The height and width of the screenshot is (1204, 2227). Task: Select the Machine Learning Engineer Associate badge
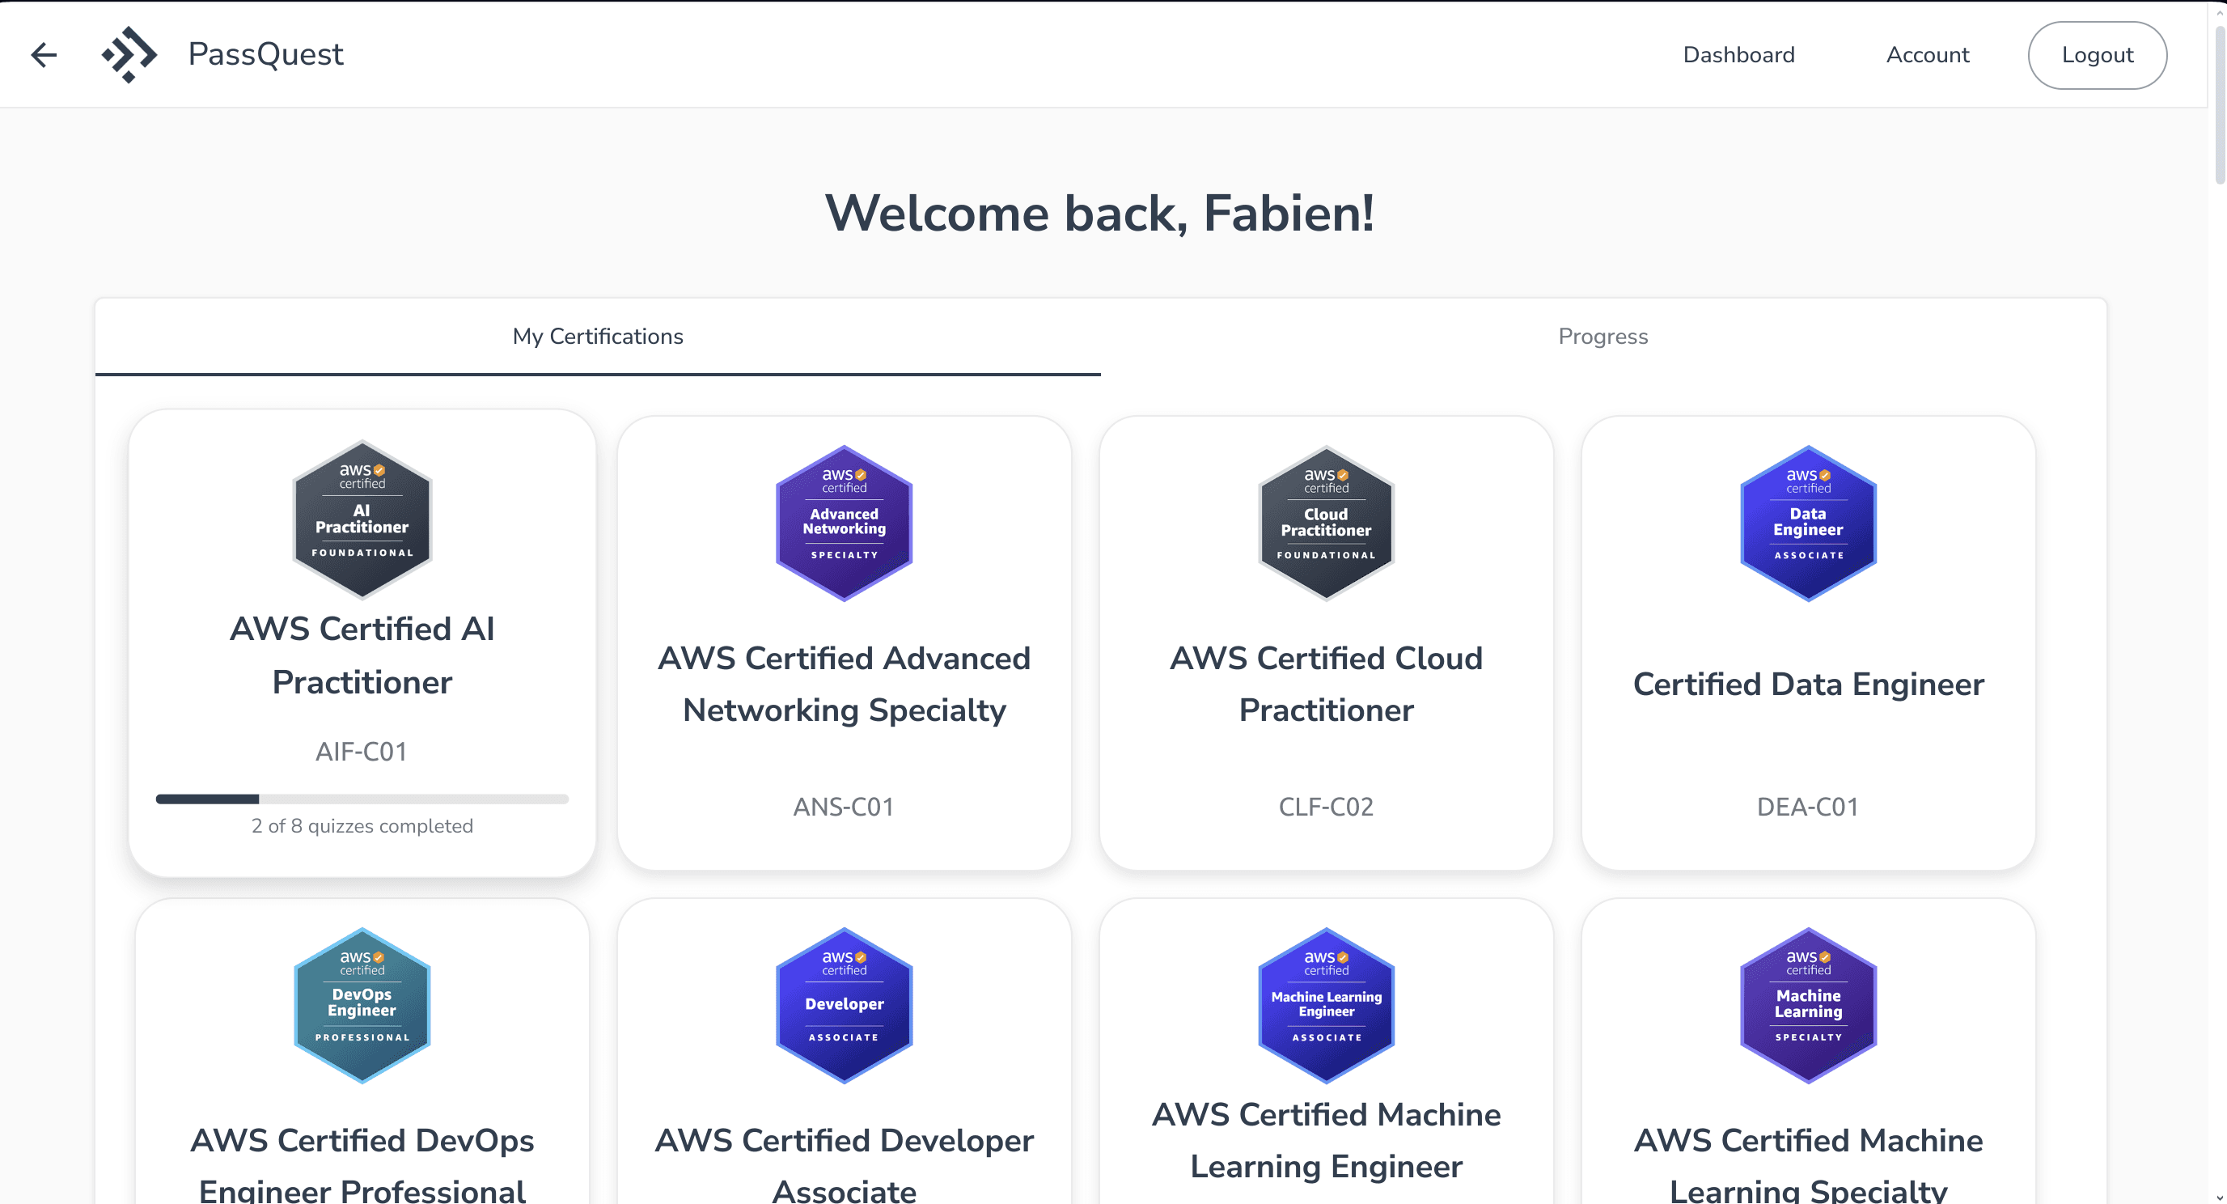point(1325,1004)
